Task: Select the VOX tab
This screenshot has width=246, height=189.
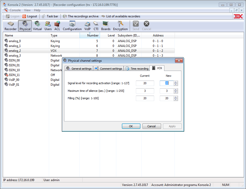Action: click(x=157, y=68)
